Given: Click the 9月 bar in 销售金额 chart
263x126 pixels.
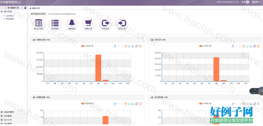Looking at the screenshot, I should click(x=106, y=81).
